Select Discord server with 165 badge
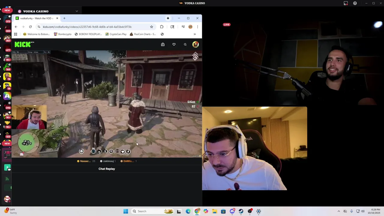The image size is (384, 216). click(7, 67)
